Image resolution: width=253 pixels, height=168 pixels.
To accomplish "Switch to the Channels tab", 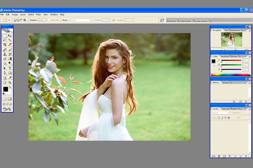I will [226, 109].
